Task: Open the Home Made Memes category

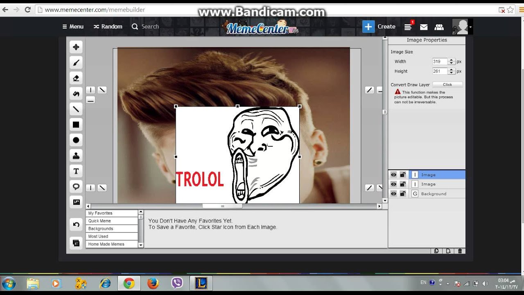Action: pyautogui.click(x=112, y=244)
